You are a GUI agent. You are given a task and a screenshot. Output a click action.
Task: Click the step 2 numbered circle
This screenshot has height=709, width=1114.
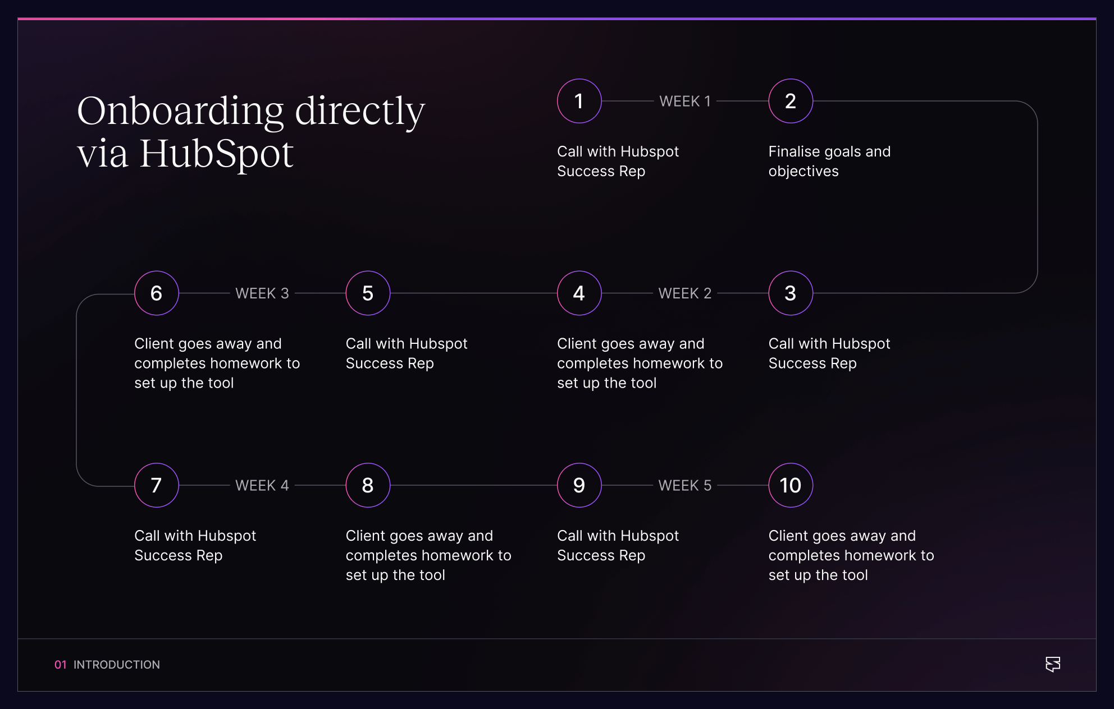coord(790,101)
